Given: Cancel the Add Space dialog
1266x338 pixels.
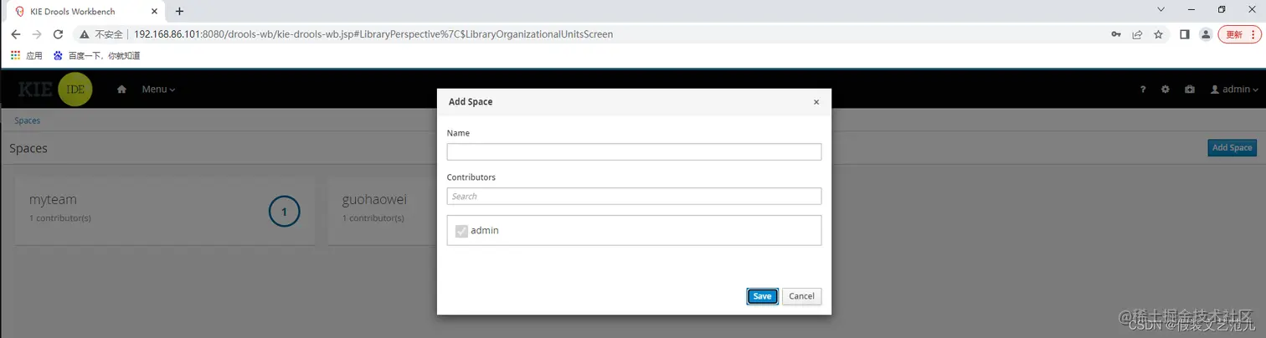Looking at the screenshot, I should pos(801,296).
